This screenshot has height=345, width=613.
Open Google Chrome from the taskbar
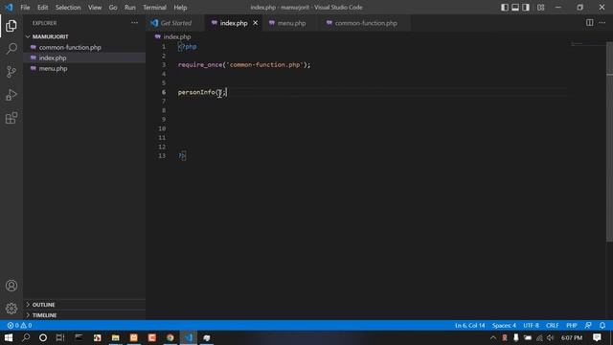(170, 337)
